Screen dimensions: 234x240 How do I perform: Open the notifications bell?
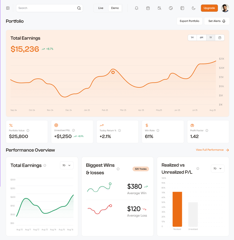(x=136, y=8)
